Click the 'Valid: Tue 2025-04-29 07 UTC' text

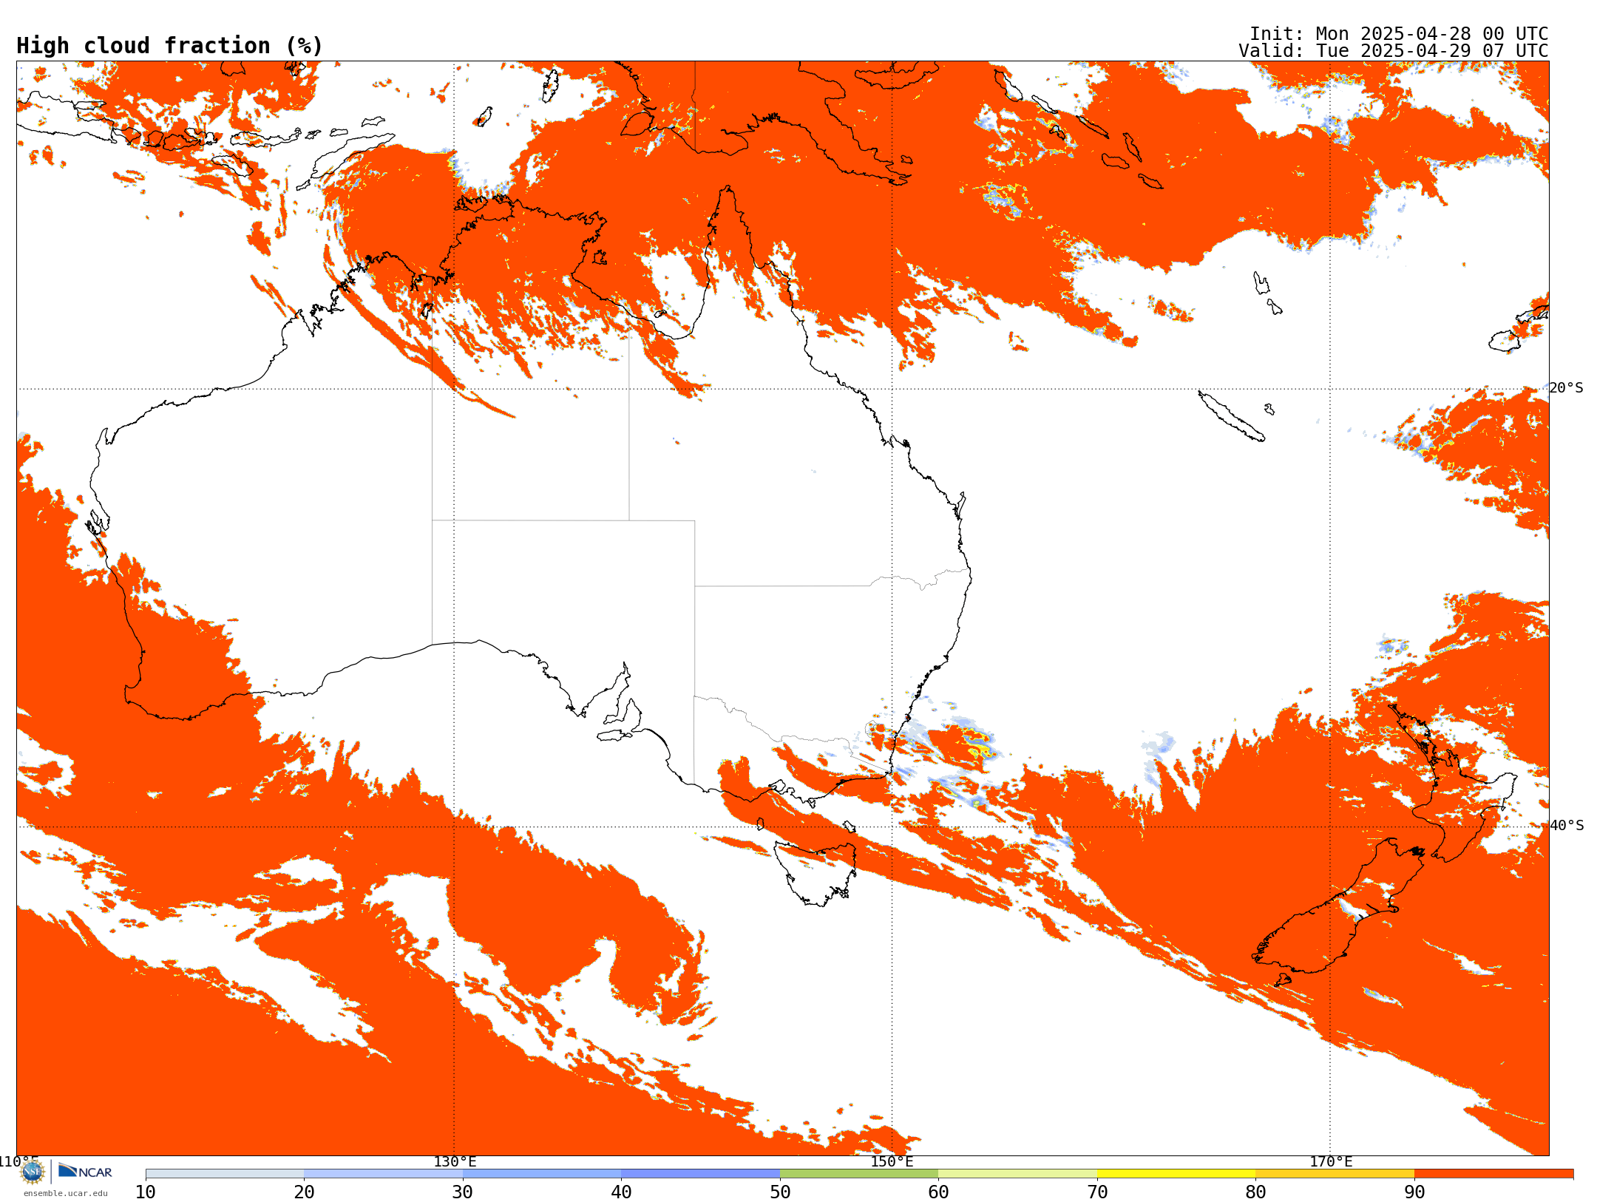click(1394, 51)
